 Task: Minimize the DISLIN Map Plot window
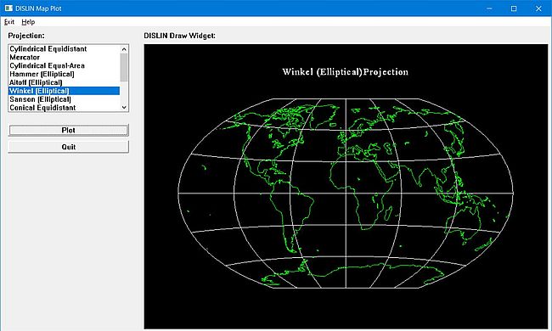click(x=489, y=8)
